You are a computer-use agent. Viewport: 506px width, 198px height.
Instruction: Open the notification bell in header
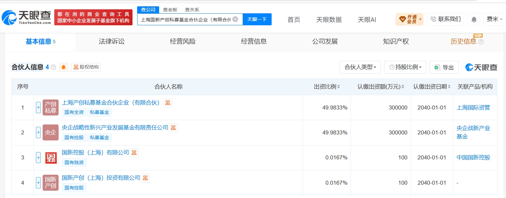click(x=473, y=19)
